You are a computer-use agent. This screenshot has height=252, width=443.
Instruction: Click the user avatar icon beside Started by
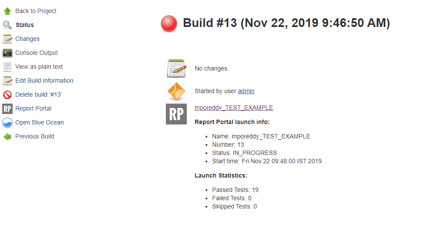tap(176, 91)
